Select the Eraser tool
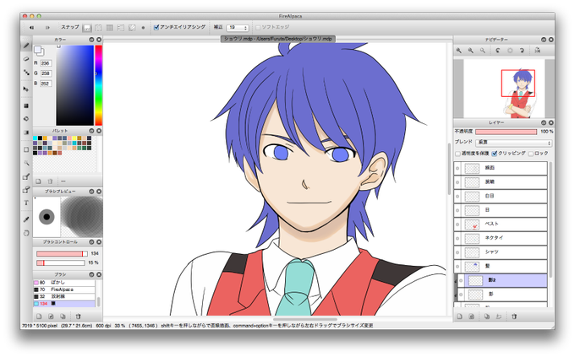Image resolution: width=575 pixels, height=357 pixels. point(26,58)
